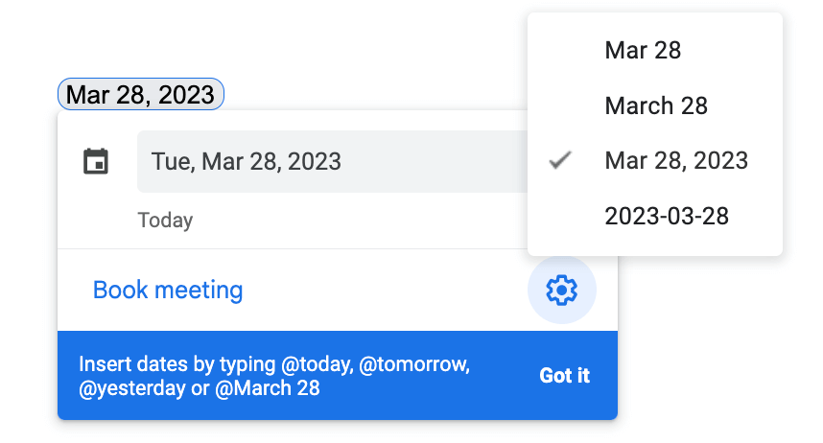This screenshot has width=823, height=443.
Task: Click the @March 28 hint text in banner
Action: 268,388
